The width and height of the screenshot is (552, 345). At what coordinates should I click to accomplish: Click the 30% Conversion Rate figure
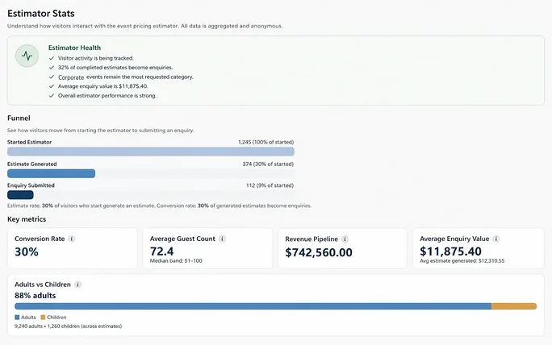(x=27, y=251)
